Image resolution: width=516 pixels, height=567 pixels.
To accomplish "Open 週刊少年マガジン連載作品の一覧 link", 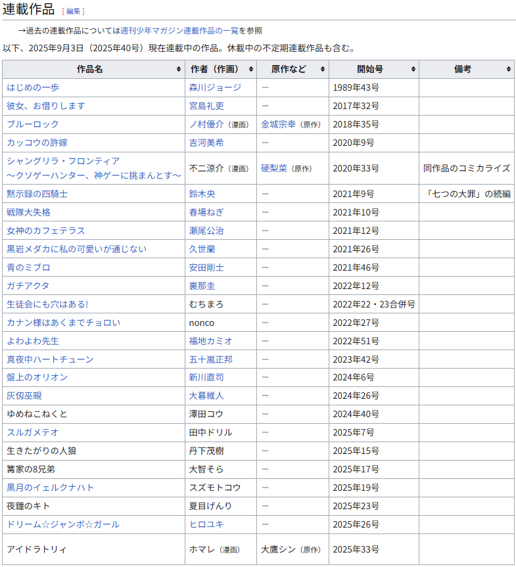I will 179,30.
